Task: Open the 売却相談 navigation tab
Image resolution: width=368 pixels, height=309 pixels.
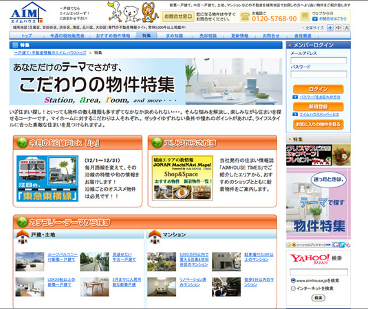Action: pyautogui.click(x=208, y=36)
